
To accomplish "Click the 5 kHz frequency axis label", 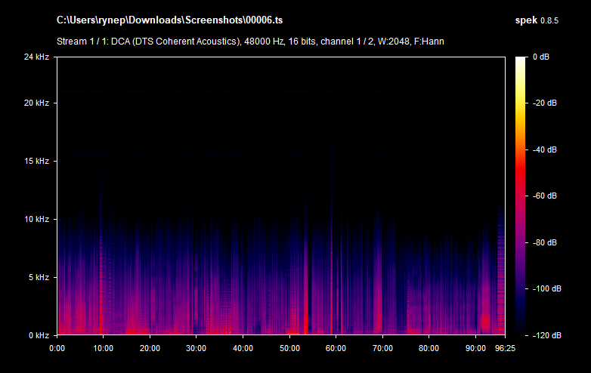I will pyautogui.click(x=38, y=277).
